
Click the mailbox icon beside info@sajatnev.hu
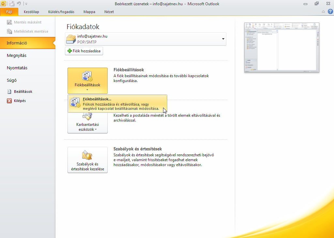click(x=71, y=39)
